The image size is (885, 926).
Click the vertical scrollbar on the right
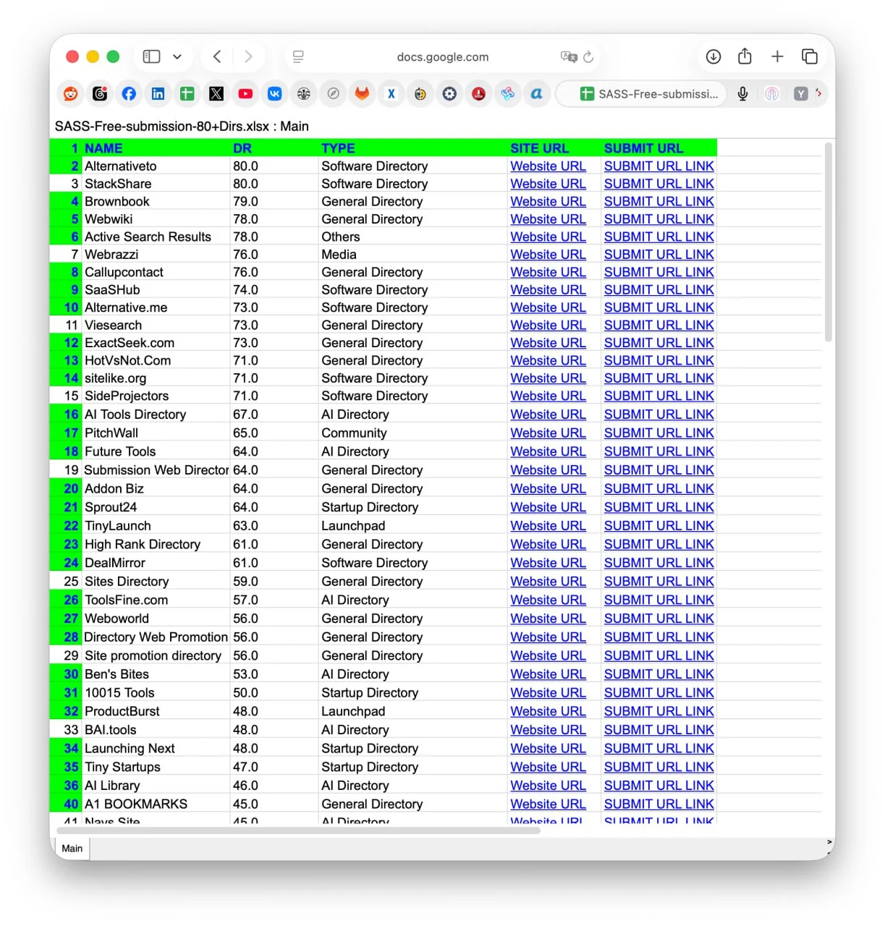[828, 242]
